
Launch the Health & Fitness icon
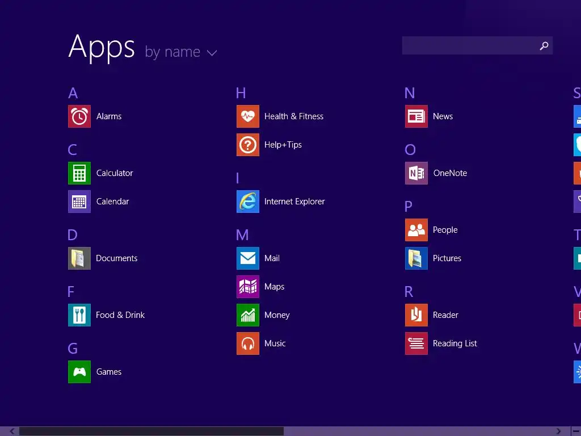(x=248, y=116)
